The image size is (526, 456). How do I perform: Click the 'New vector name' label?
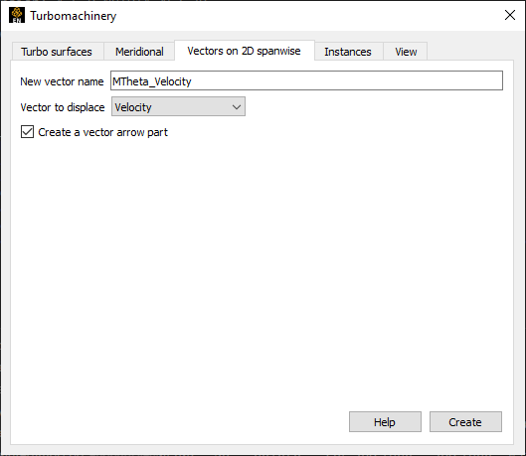point(62,81)
